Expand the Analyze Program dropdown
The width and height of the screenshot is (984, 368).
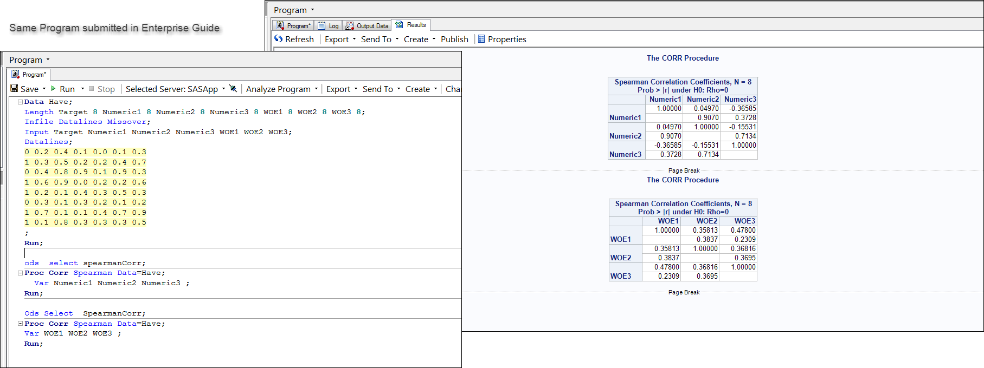coord(316,89)
